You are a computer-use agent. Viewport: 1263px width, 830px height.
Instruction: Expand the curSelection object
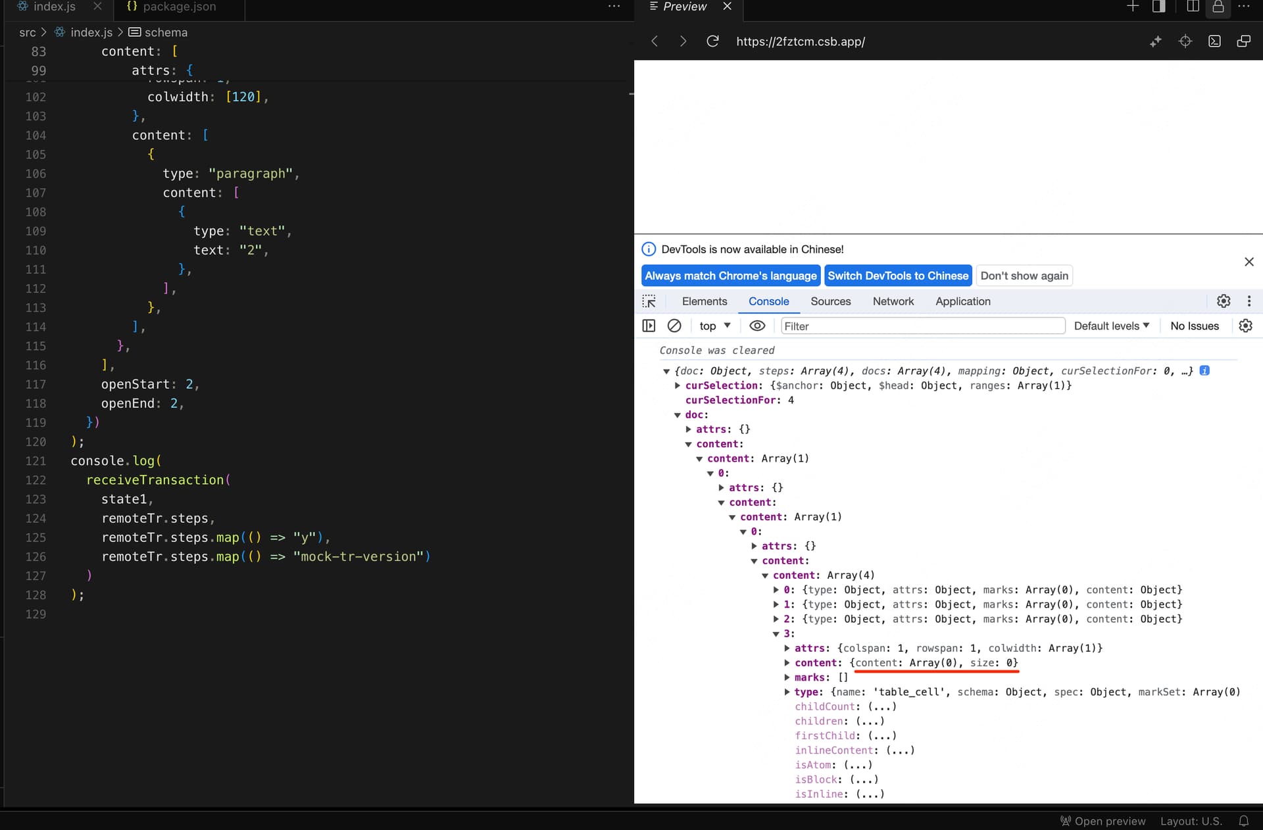pyautogui.click(x=678, y=385)
